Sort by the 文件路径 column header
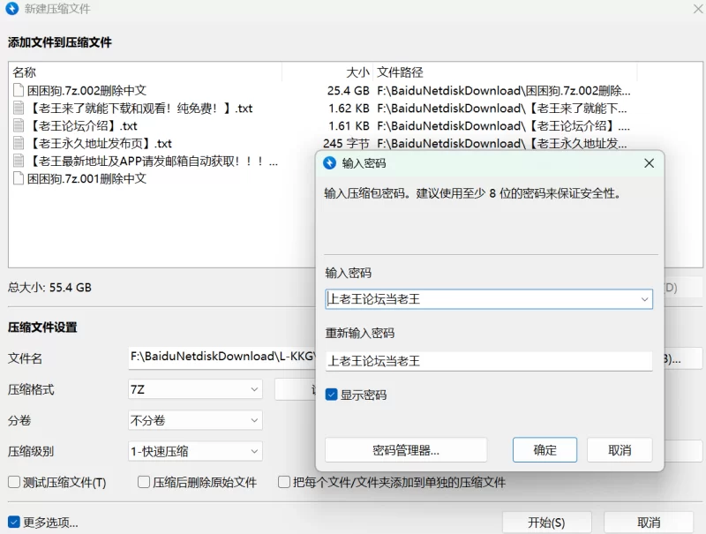 (x=400, y=72)
